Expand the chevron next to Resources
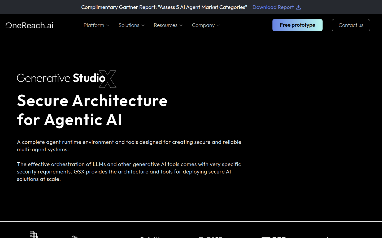The image size is (382, 238). point(181,25)
